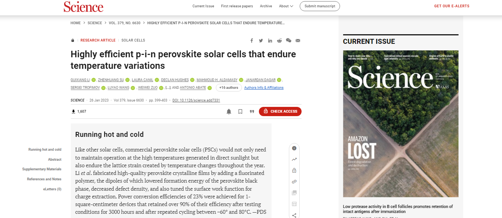Viewport: 502px width, 218px height.
Task: Open the Science magazine cover thumbnail
Action: point(401,124)
